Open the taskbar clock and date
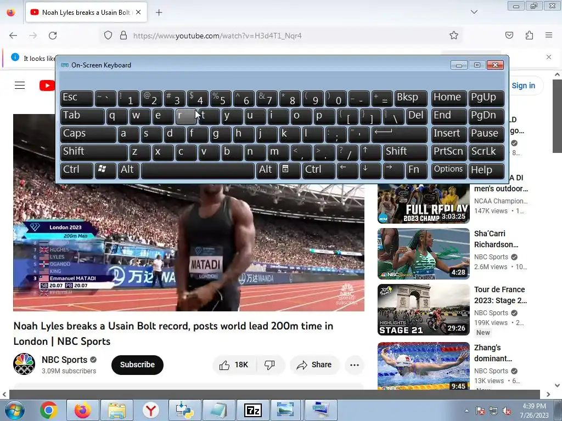This screenshot has height=421, width=562. [534, 411]
